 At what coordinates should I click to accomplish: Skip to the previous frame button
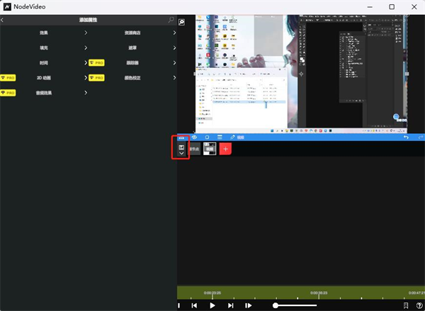[194, 305]
